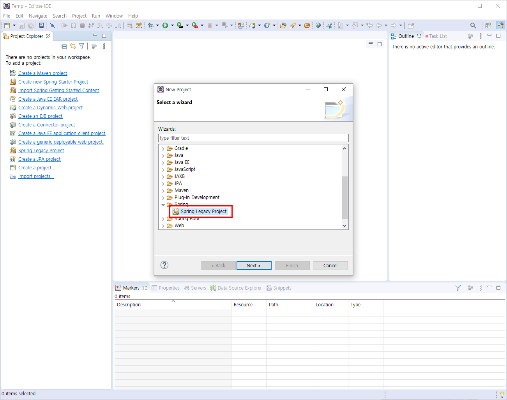Click the New toolbar icon
The height and width of the screenshot is (400, 507).
coord(7,25)
